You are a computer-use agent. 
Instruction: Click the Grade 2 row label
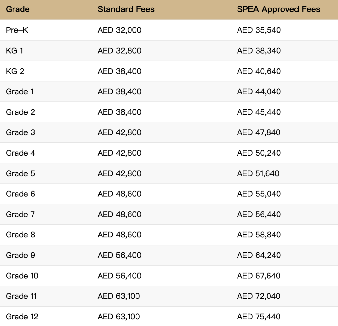click(20, 112)
